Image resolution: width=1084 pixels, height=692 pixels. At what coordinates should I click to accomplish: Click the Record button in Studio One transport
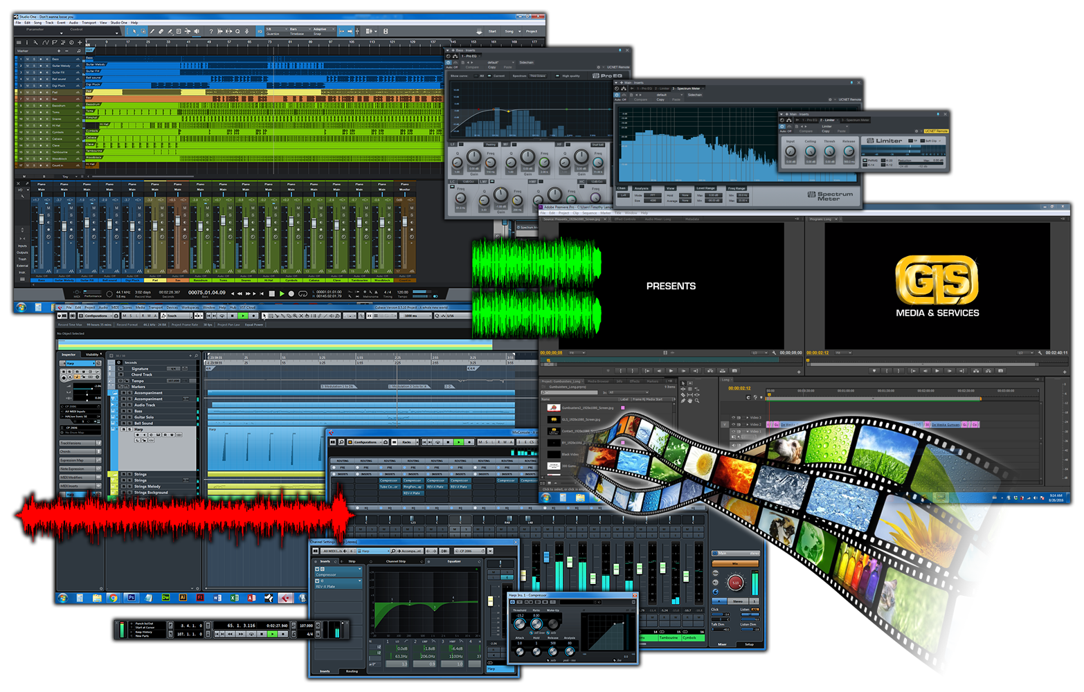coord(291,294)
